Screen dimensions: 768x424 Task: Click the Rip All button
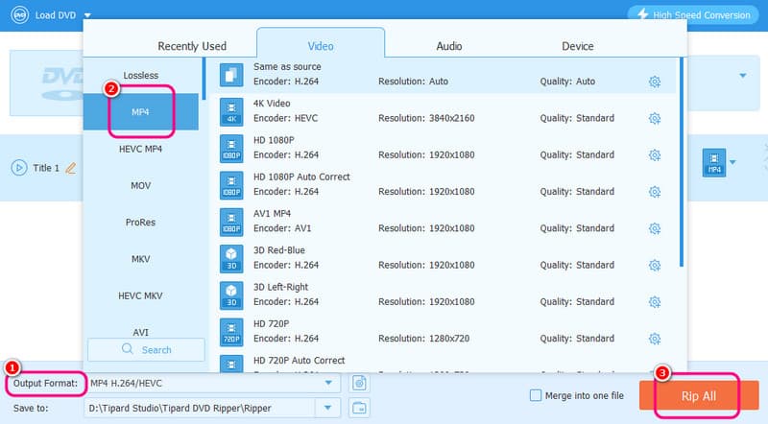(x=699, y=395)
